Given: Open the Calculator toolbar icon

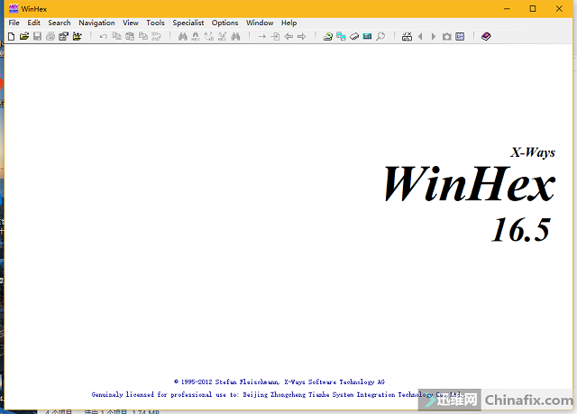Looking at the screenshot, I should click(x=407, y=36).
